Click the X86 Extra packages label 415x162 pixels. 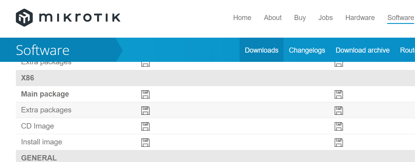pyautogui.click(x=46, y=110)
